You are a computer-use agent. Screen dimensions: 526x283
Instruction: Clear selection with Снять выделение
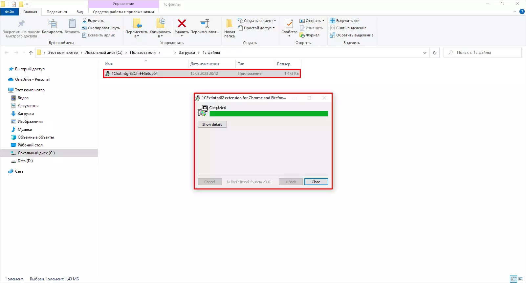(x=348, y=28)
